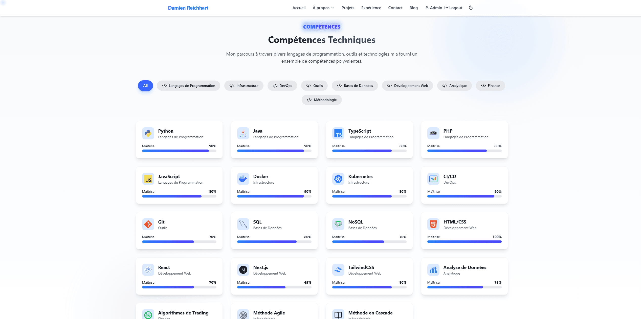Screen dimensions: 641x319
Task: Click the TailwindCSS card title
Action: 361,267
